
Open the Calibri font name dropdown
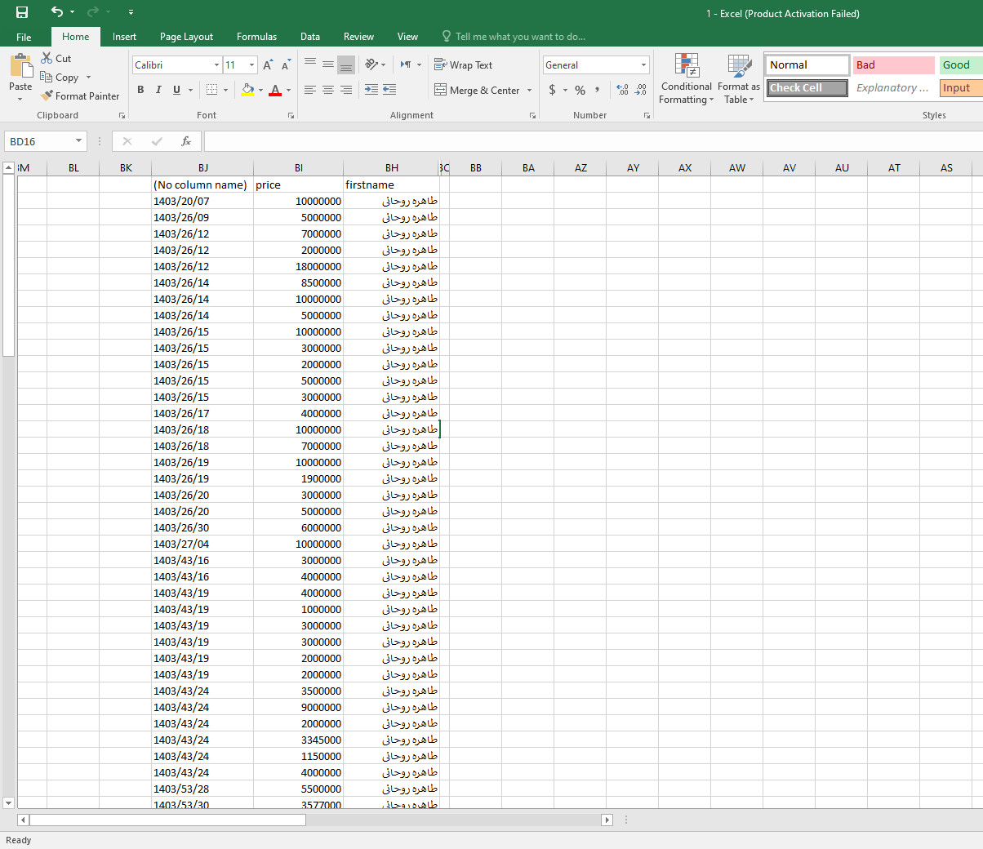pyautogui.click(x=216, y=65)
